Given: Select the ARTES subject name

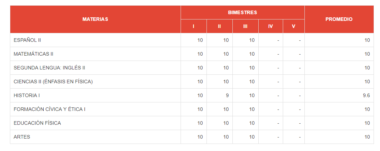Looking at the screenshot, I should pyautogui.click(x=22, y=137).
